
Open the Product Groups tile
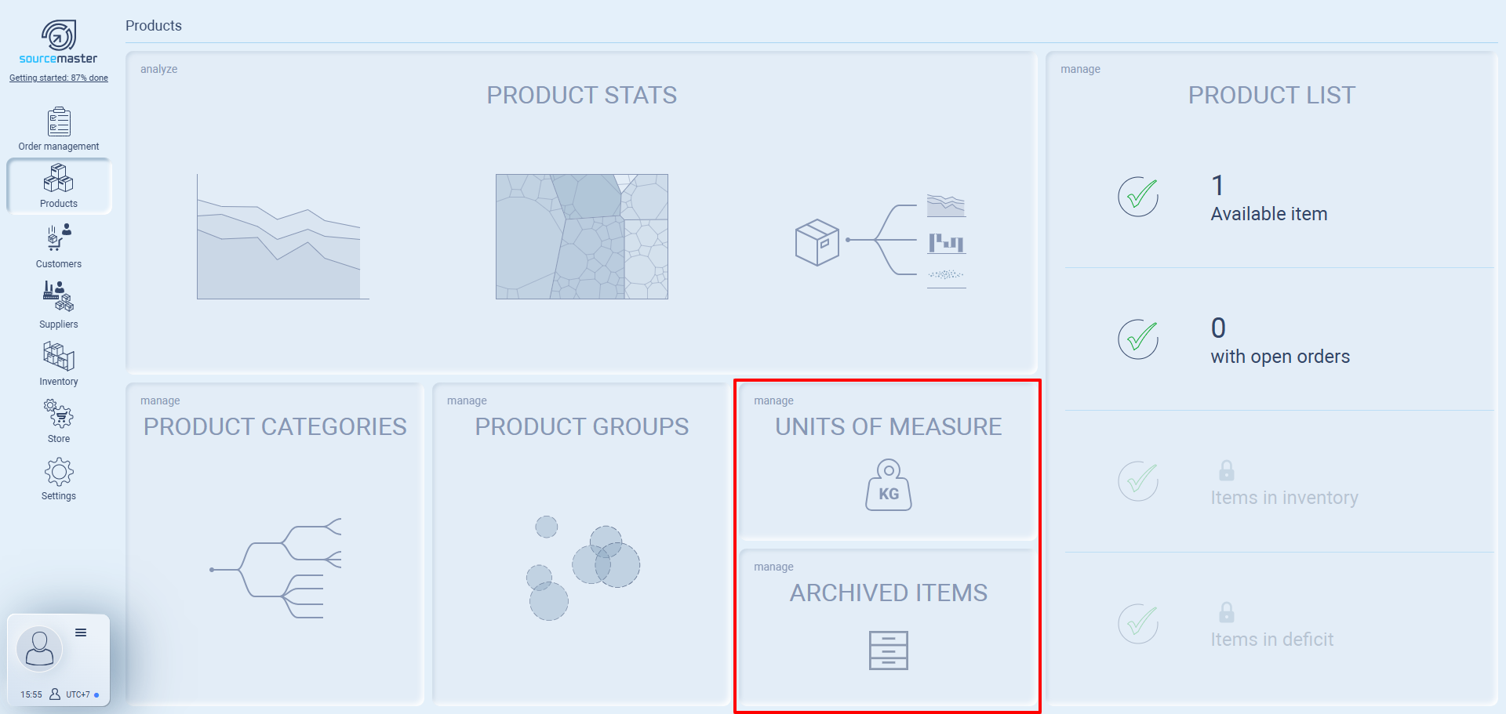[x=581, y=543]
